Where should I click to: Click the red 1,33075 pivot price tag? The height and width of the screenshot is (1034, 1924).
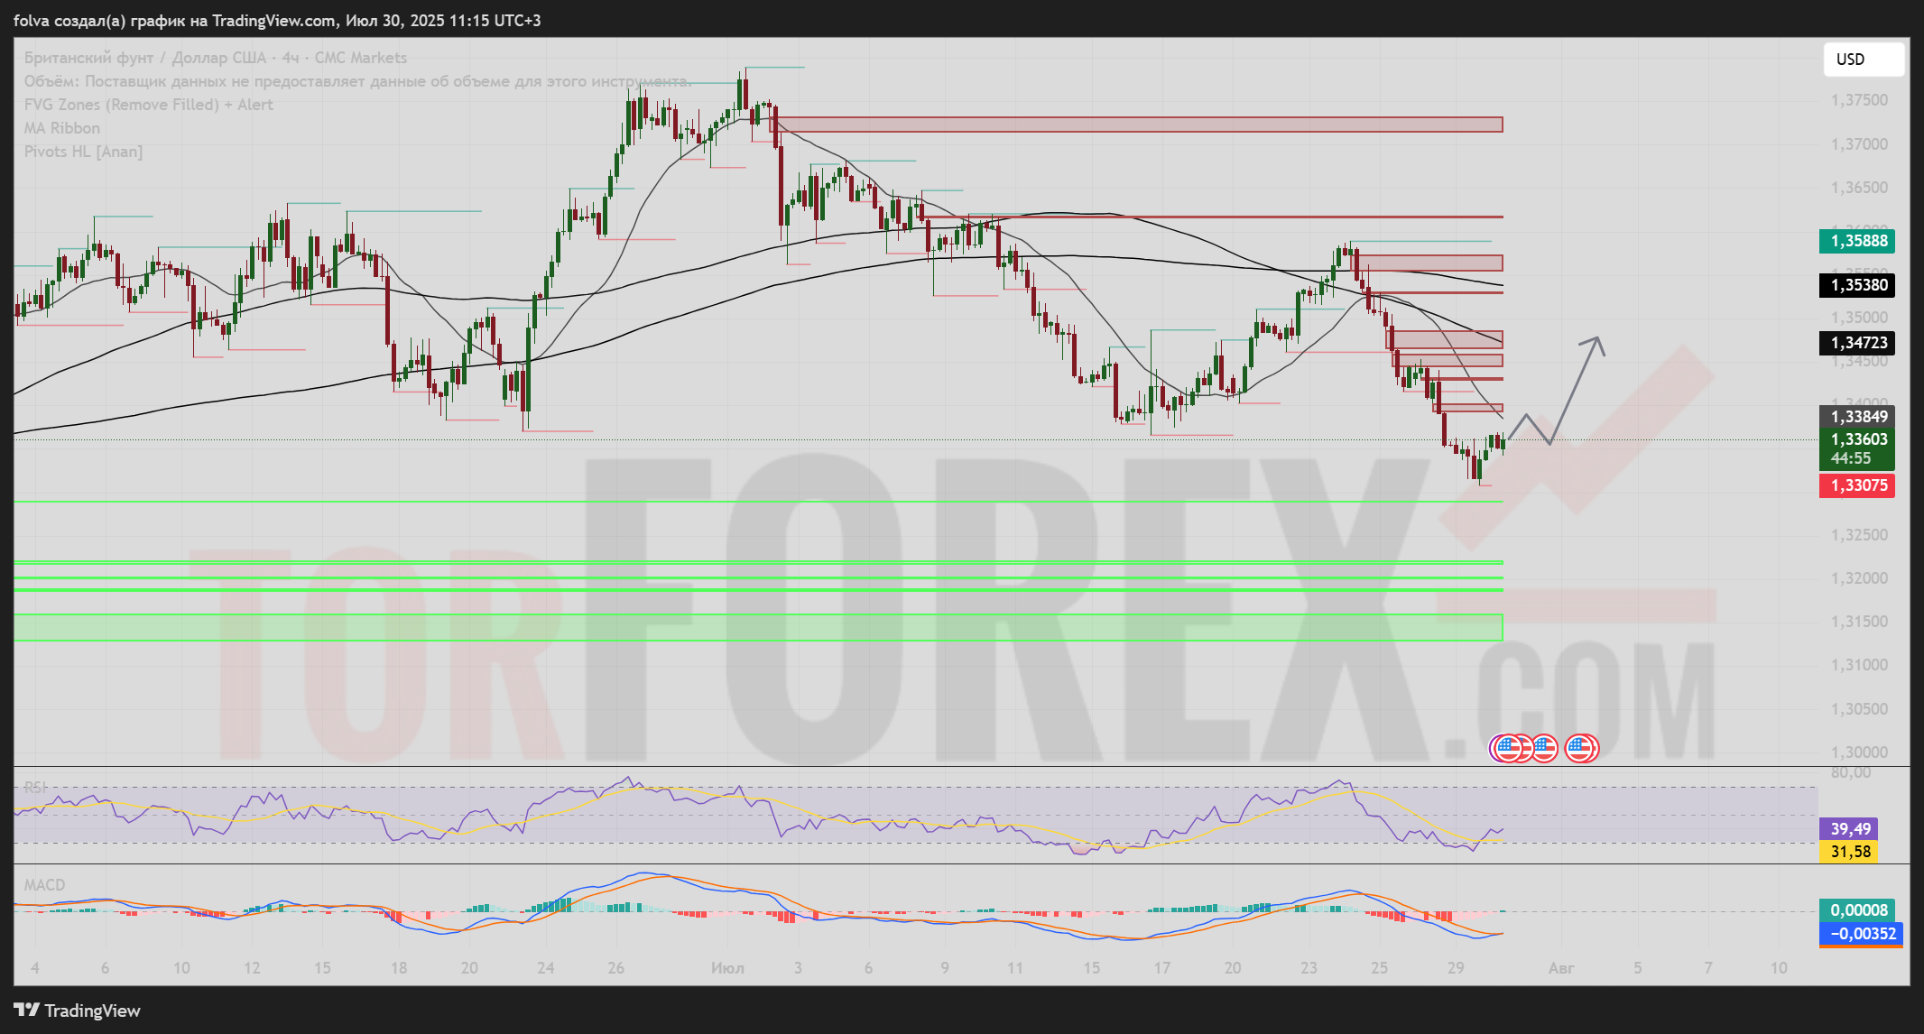coord(1856,485)
